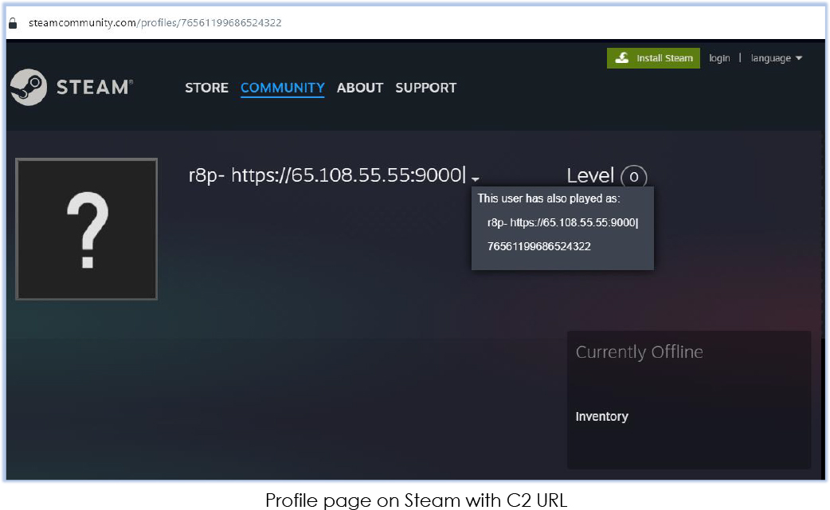
Task: Click the Level 0 badge circle
Action: (633, 177)
